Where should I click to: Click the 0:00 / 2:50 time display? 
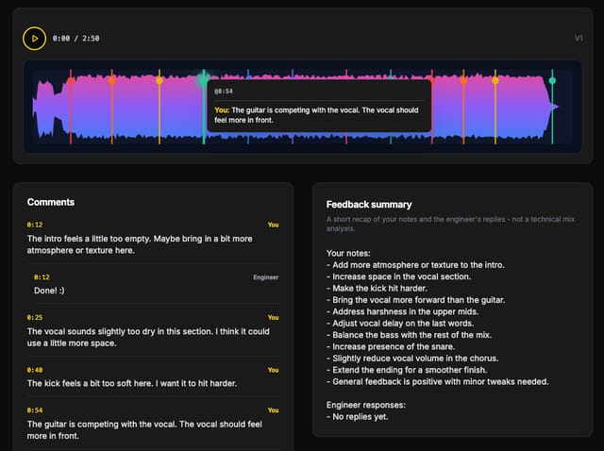75,39
